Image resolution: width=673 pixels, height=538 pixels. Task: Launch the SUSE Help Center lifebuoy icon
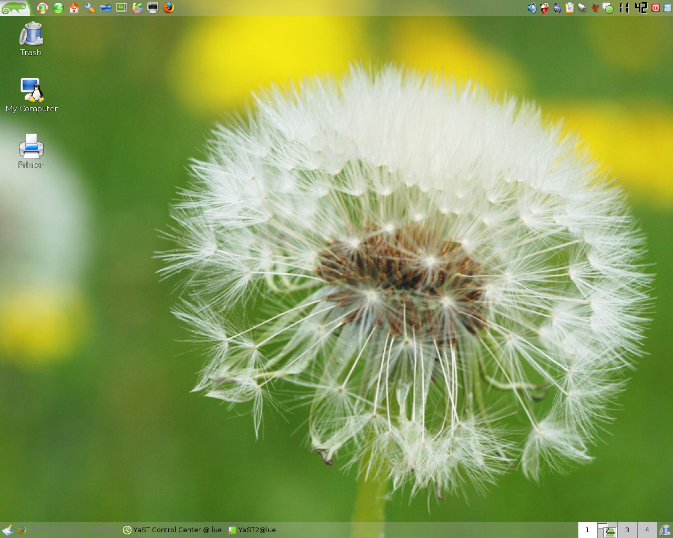43,8
